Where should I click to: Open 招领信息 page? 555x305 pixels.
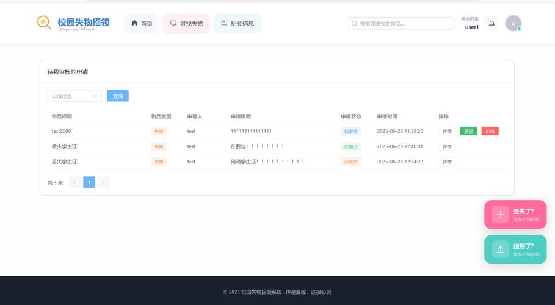click(x=238, y=23)
